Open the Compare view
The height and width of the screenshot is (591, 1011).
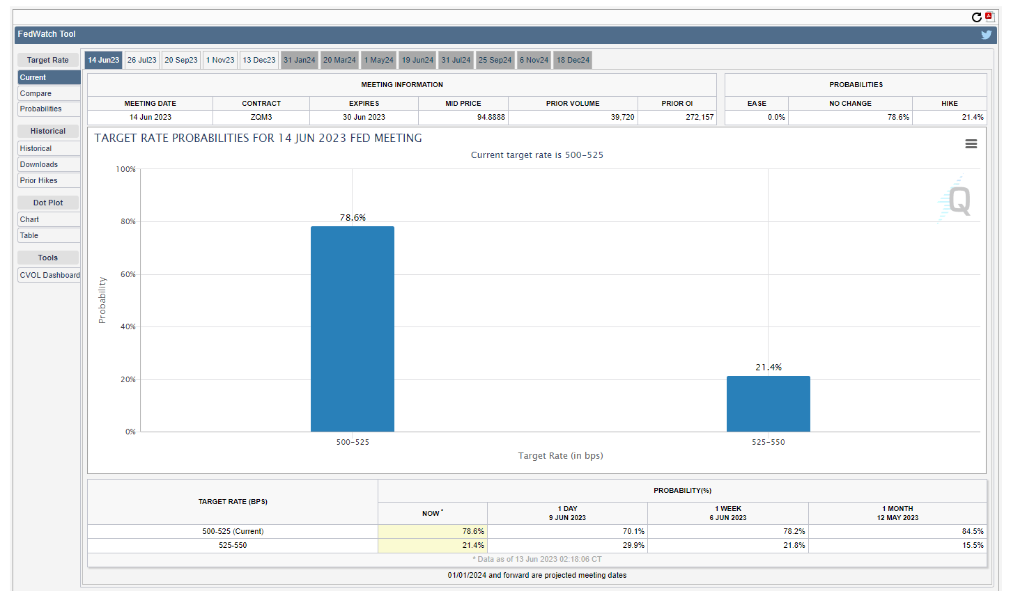(49, 93)
